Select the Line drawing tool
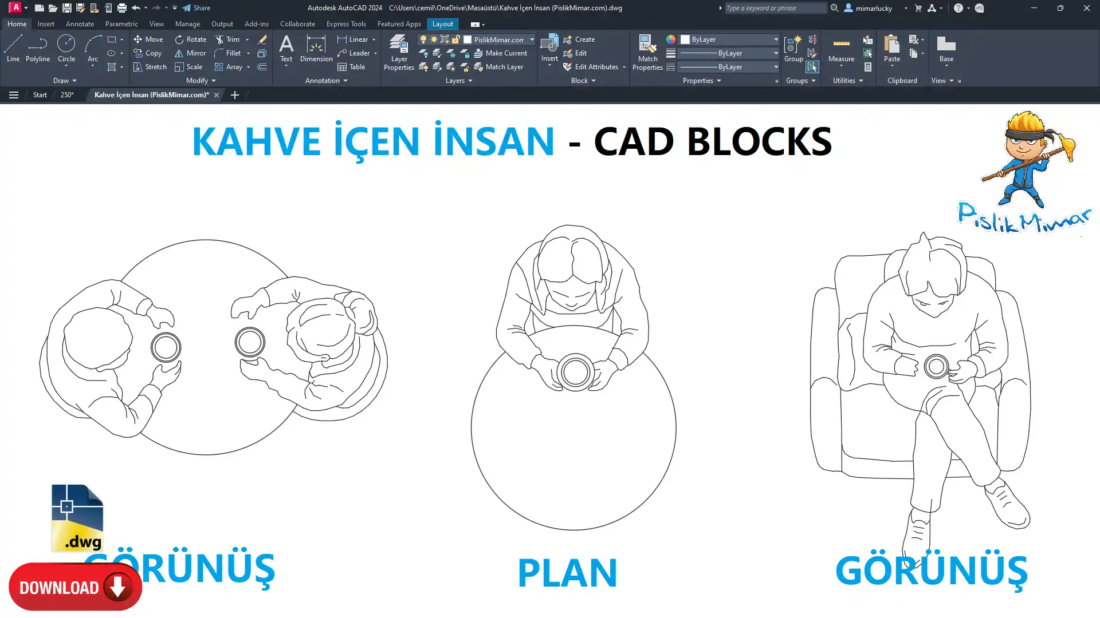 pyautogui.click(x=13, y=48)
